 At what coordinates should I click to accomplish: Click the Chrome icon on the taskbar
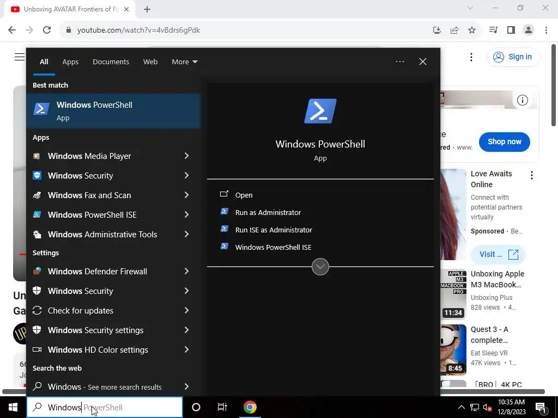coord(250,407)
